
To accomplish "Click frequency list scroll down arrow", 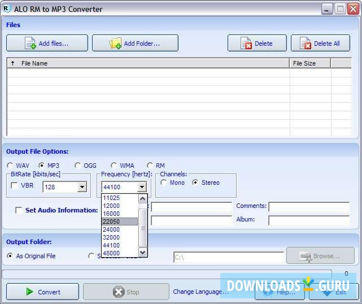I will click(143, 252).
